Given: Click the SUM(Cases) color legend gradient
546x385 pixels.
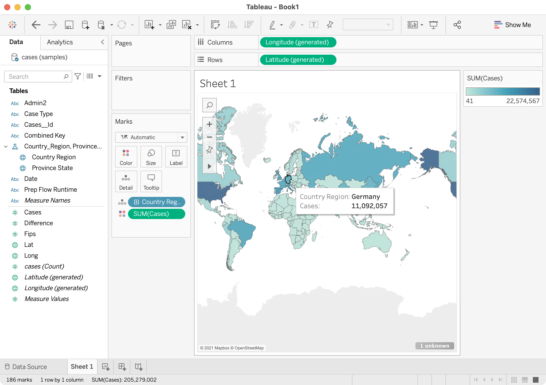Looking at the screenshot, I should coord(503,91).
